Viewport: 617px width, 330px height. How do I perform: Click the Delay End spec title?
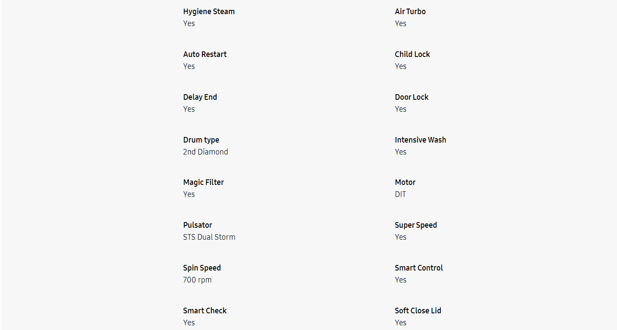[x=200, y=97]
